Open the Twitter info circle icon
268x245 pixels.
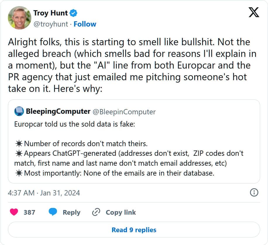tap(254, 192)
